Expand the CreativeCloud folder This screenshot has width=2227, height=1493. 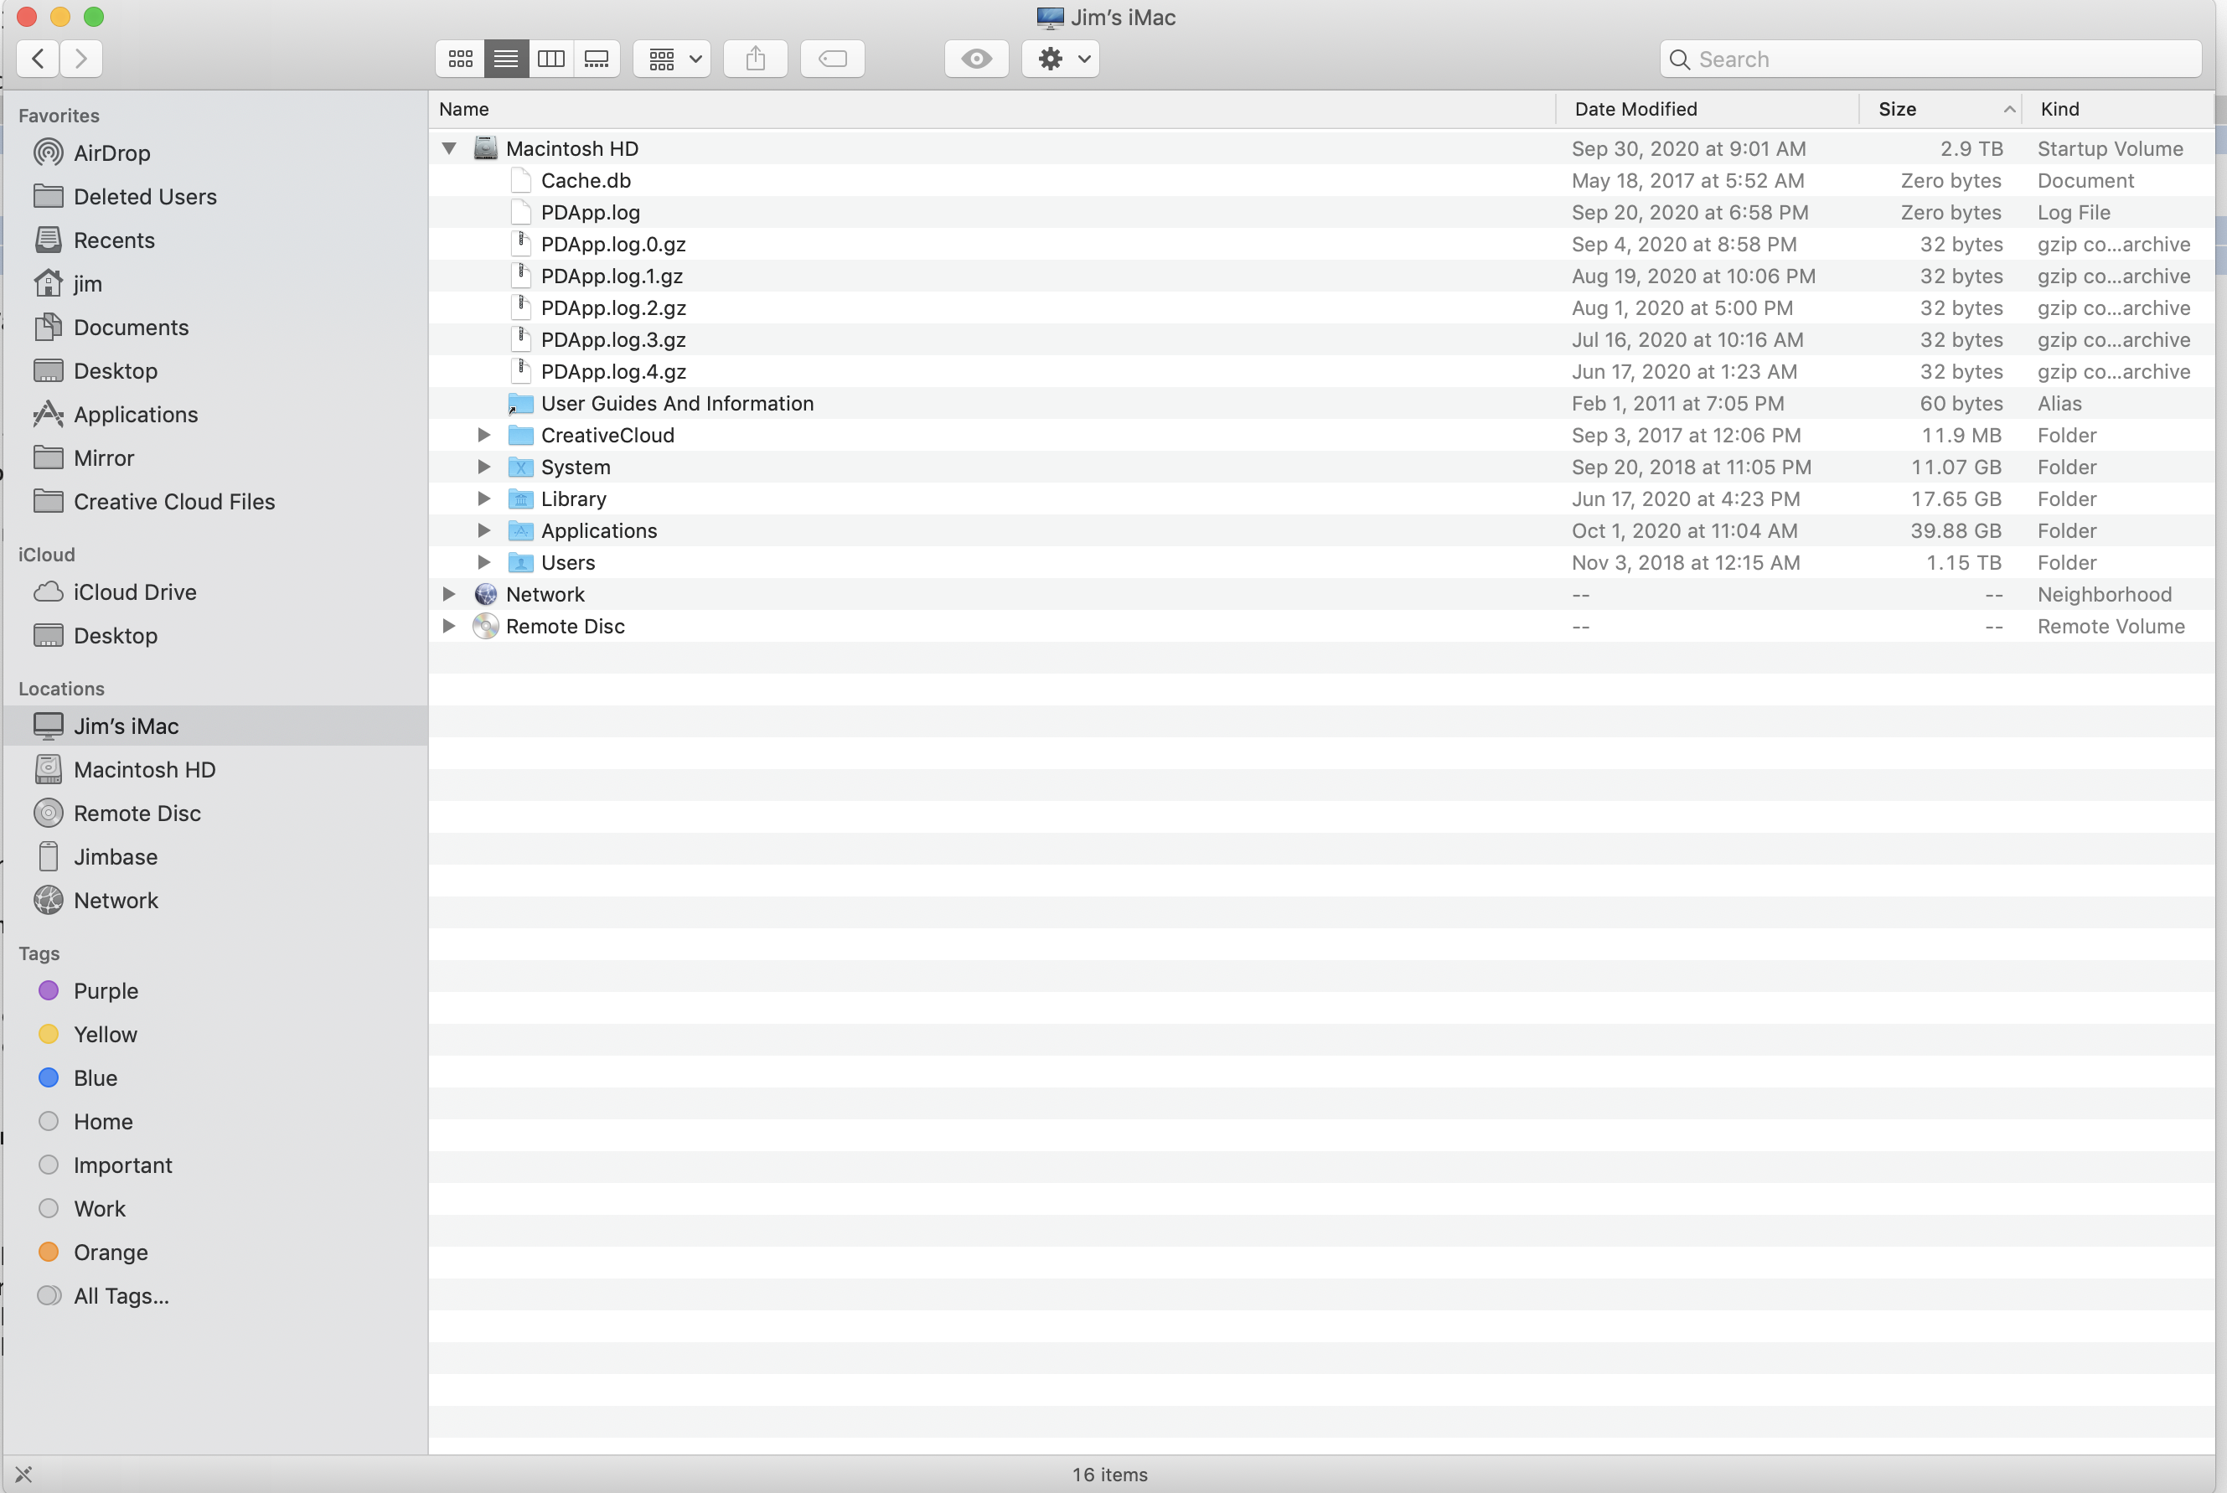pyautogui.click(x=483, y=435)
